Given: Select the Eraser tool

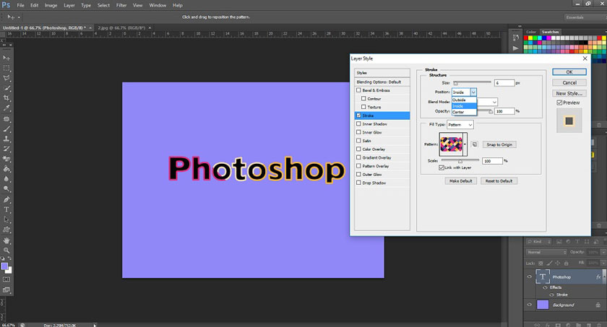Looking at the screenshot, I should click(x=7, y=159).
